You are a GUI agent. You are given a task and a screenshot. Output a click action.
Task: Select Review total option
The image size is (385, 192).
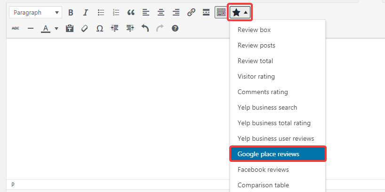coord(278,61)
